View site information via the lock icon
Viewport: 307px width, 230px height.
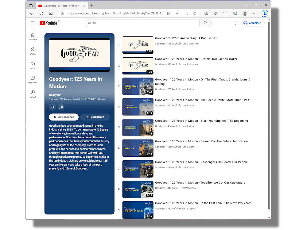tap(62, 13)
